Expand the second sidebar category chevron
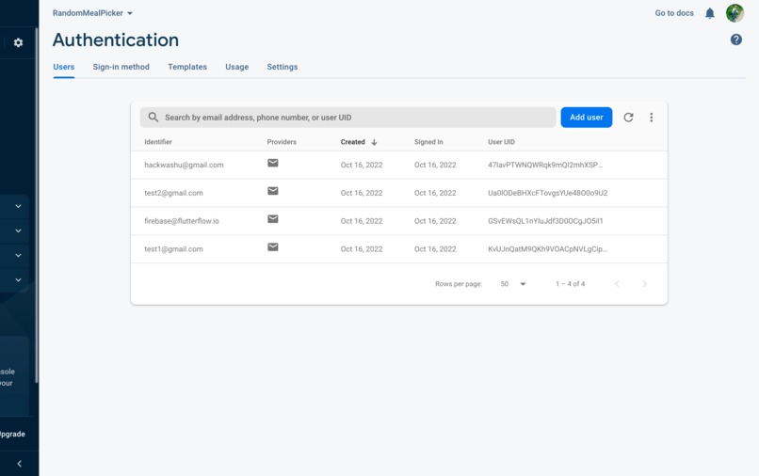 pyautogui.click(x=18, y=230)
